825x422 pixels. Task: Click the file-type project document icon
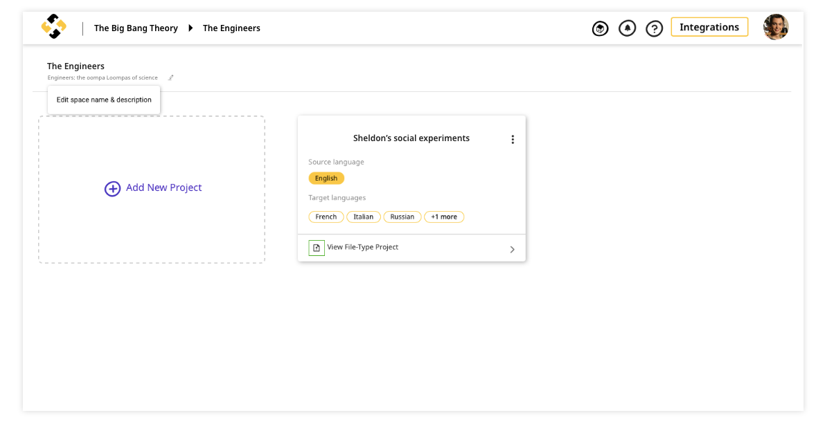click(316, 248)
